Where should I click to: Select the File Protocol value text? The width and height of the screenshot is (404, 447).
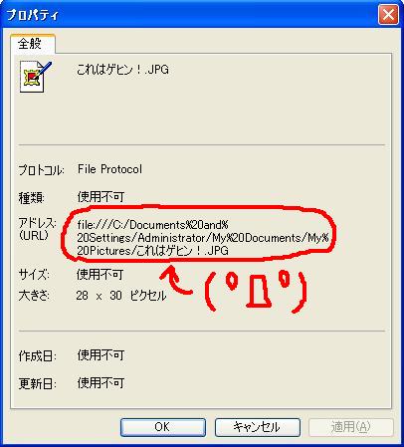tap(109, 169)
